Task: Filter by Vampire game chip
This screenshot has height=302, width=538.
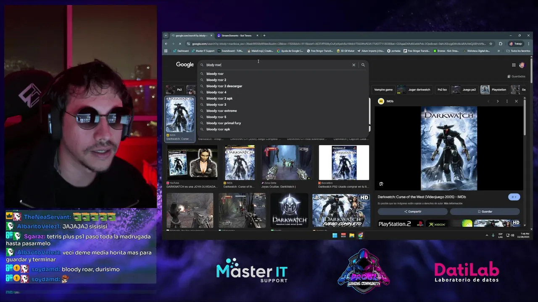Action: point(383,89)
